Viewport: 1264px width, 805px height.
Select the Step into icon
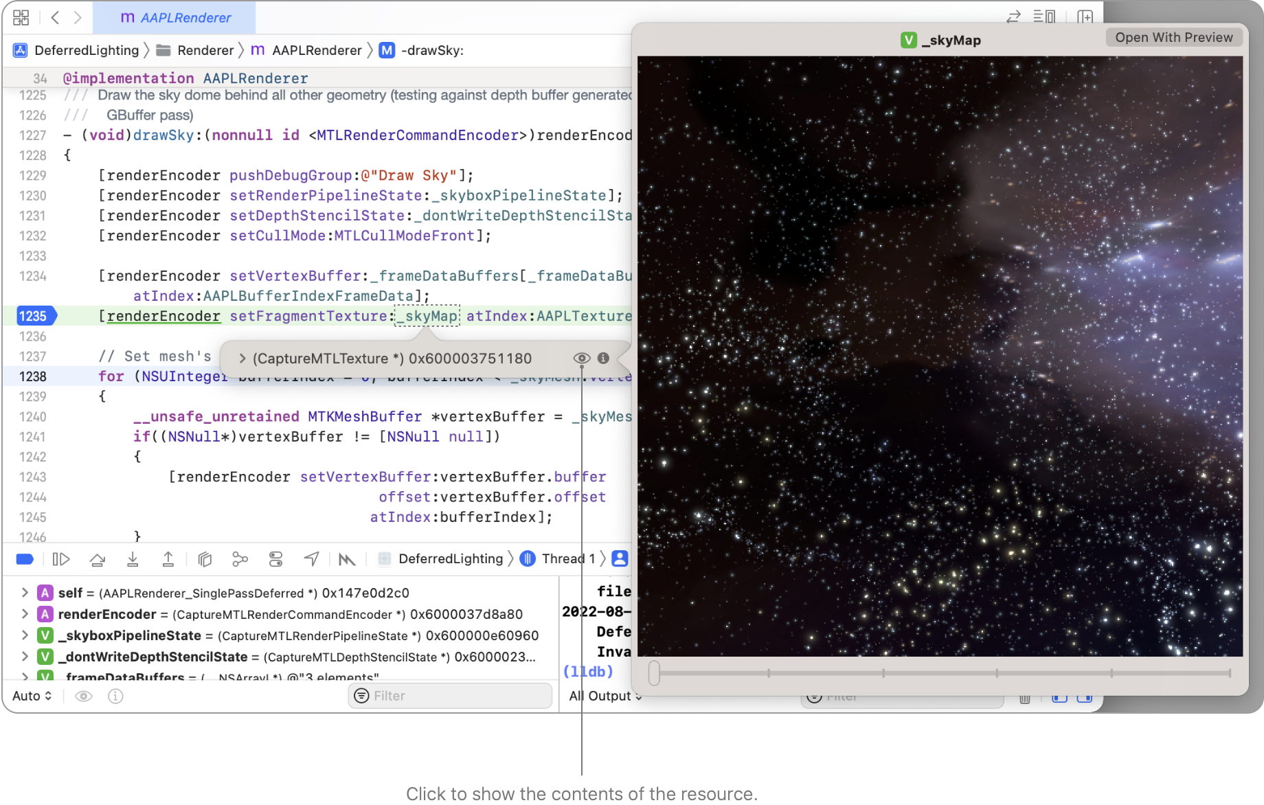[133, 558]
